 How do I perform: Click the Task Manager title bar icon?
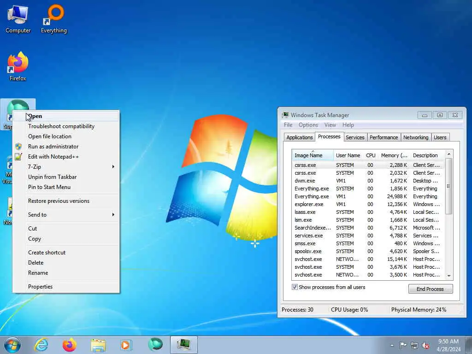[x=285, y=115]
